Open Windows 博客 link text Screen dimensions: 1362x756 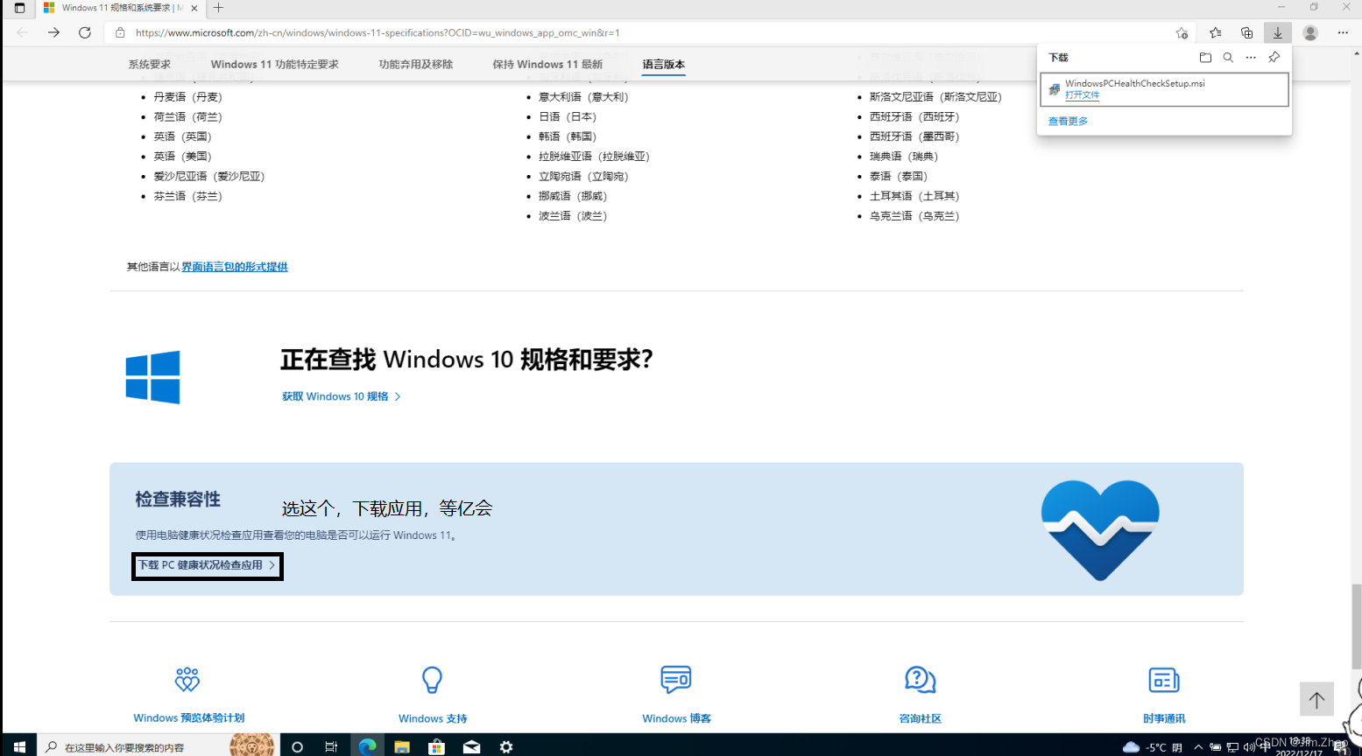(x=676, y=718)
